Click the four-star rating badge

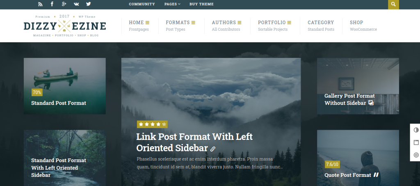[152, 124]
